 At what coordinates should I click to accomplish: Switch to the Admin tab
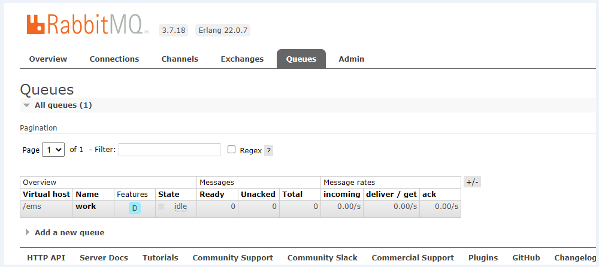(x=352, y=59)
